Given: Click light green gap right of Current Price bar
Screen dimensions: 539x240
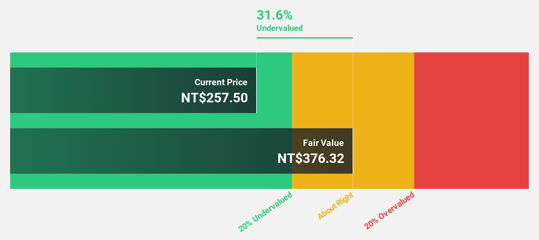Looking at the screenshot, I should (x=274, y=90).
